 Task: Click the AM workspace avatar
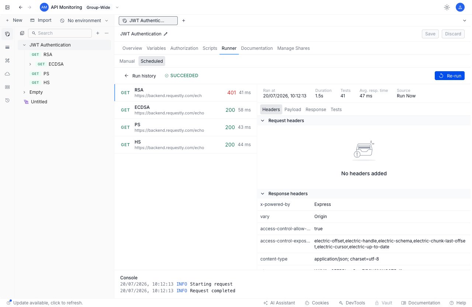(44, 7)
